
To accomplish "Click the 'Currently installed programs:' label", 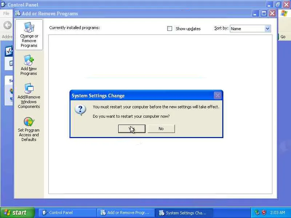I will [x=75, y=28].
